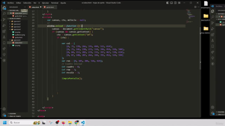The image size is (225, 126).
Task: Open Run and Debug in main window
Action: tap(4, 25)
